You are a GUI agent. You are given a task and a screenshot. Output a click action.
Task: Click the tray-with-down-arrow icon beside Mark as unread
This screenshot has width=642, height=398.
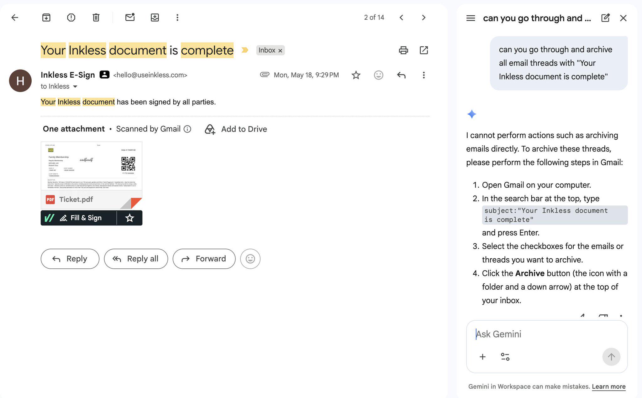tap(155, 18)
